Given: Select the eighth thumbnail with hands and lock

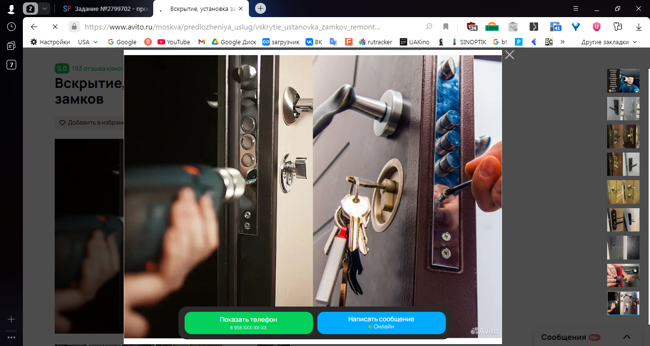Looking at the screenshot, I should (623, 275).
